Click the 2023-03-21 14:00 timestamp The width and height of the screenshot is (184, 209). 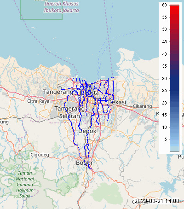157,201
